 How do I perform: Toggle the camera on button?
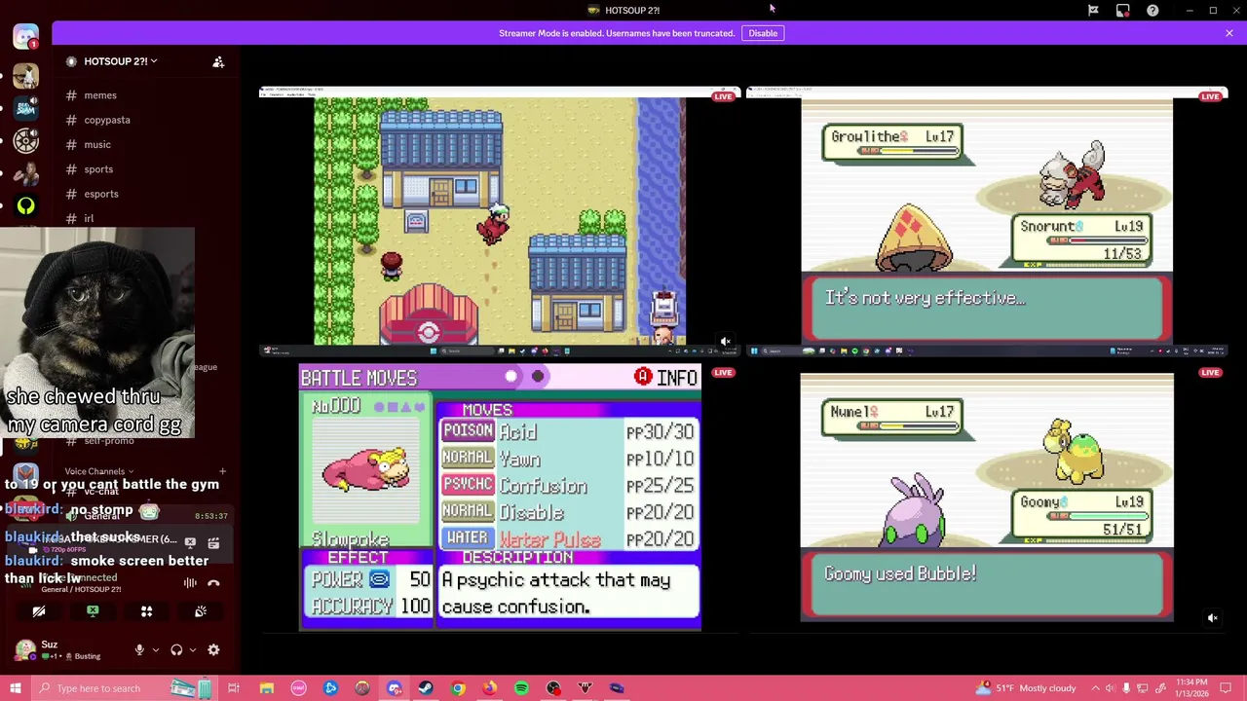point(39,611)
